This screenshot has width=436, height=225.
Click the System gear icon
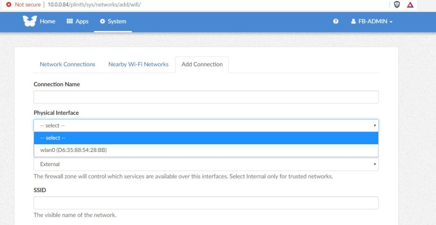click(x=102, y=21)
